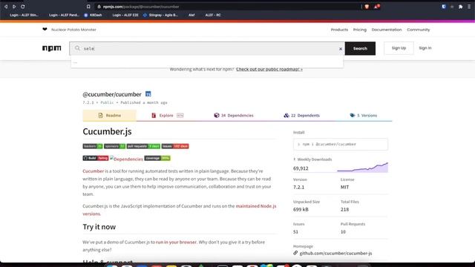Follow the Cucumber link in description
The image size is (475, 267).
click(94, 171)
